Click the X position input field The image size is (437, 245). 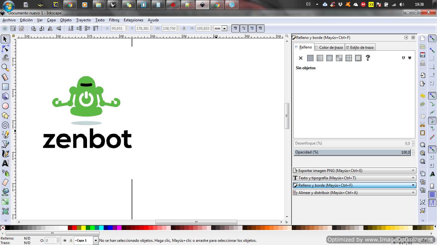(117, 28)
